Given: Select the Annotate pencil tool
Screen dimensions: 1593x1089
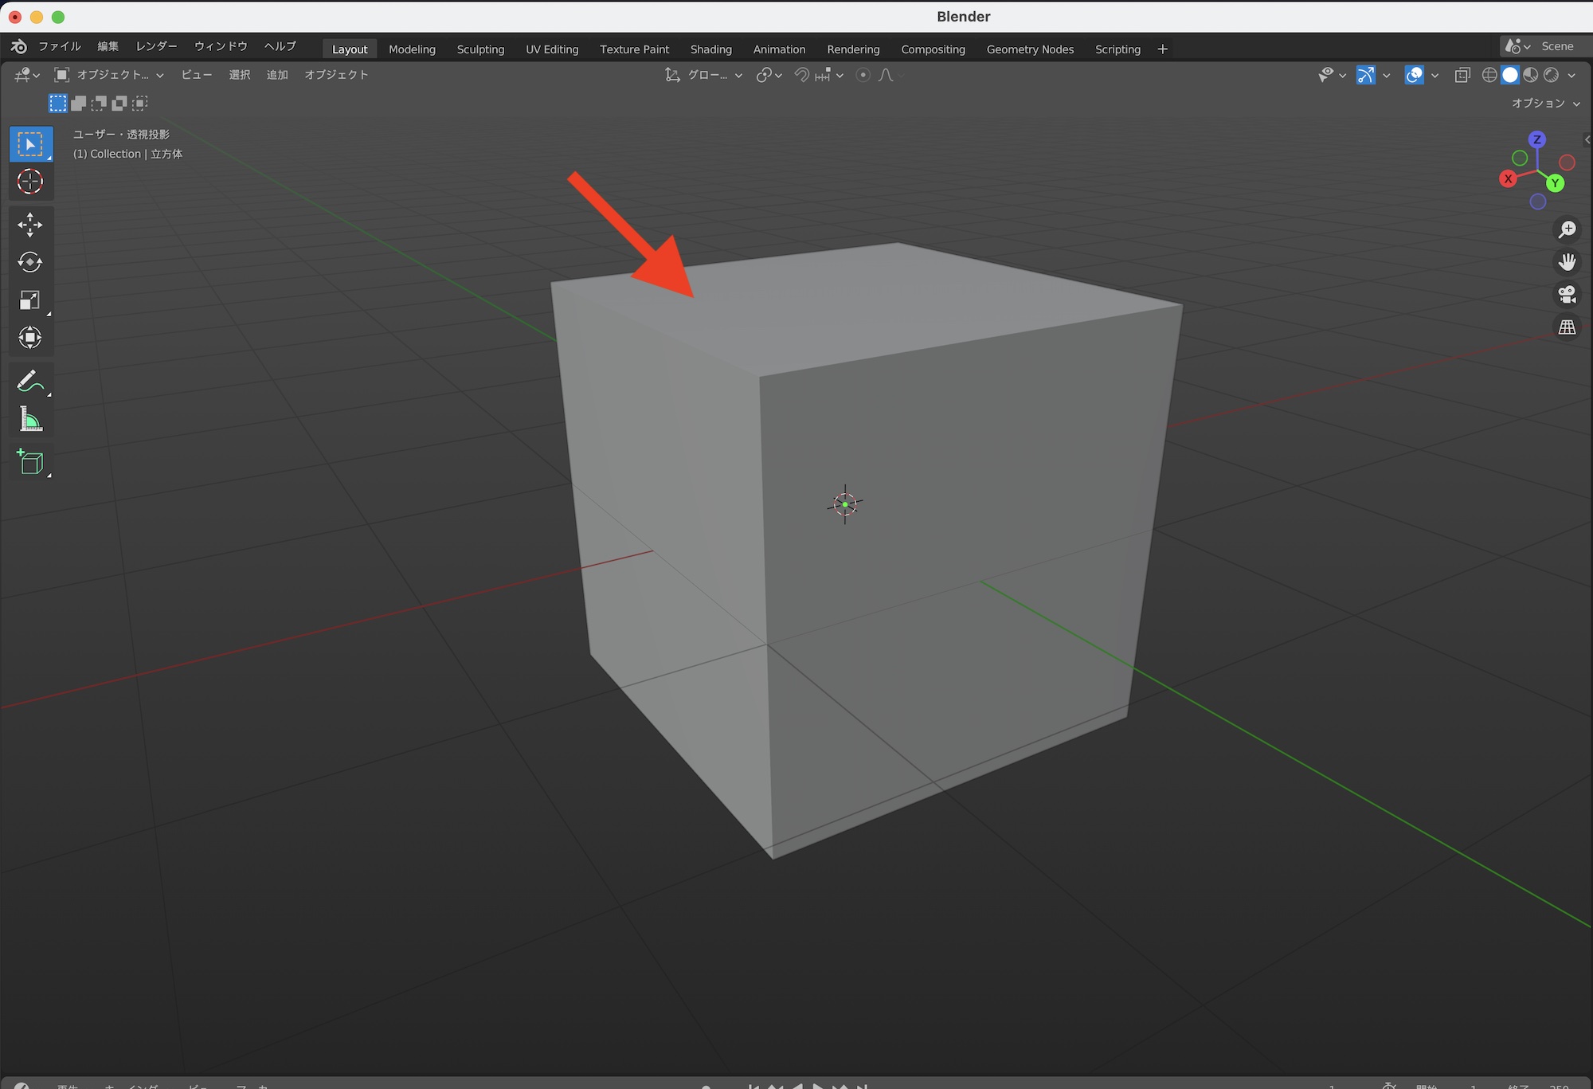Looking at the screenshot, I should coord(30,381).
